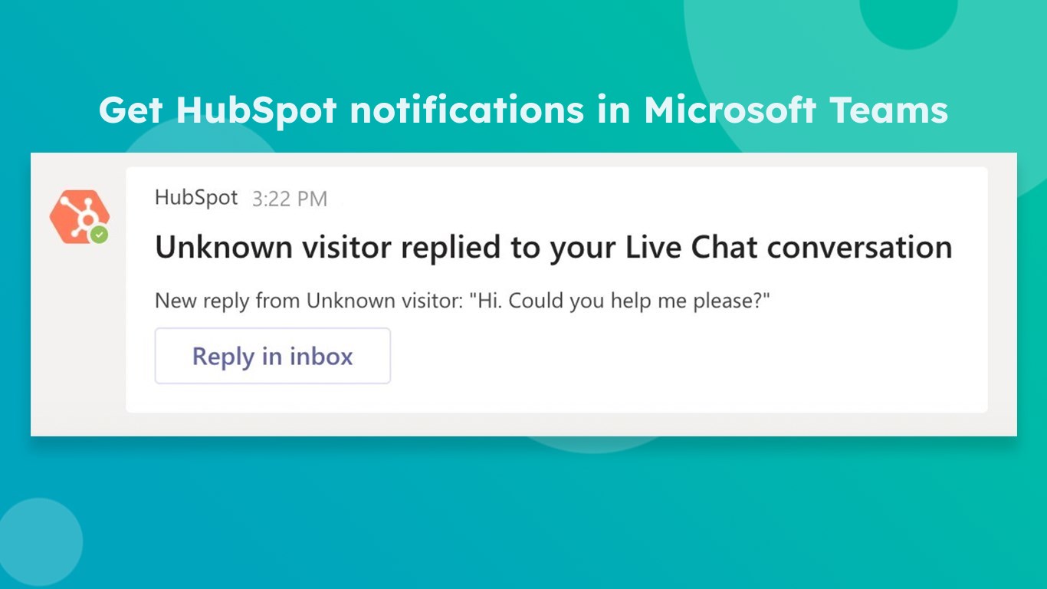Click the HubSpot sender name
Image resolution: width=1047 pixels, height=589 pixels.
tap(196, 197)
